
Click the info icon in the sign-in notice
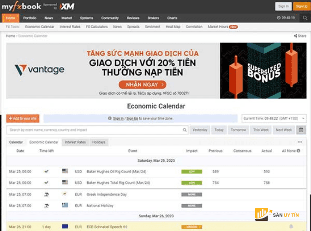(x=110, y=118)
